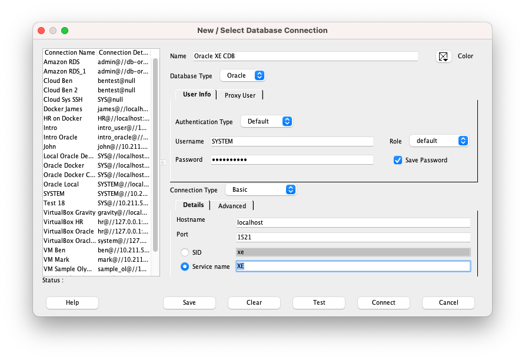Click the Save button
Screen dimensions: 525x360
click(190, 302)
